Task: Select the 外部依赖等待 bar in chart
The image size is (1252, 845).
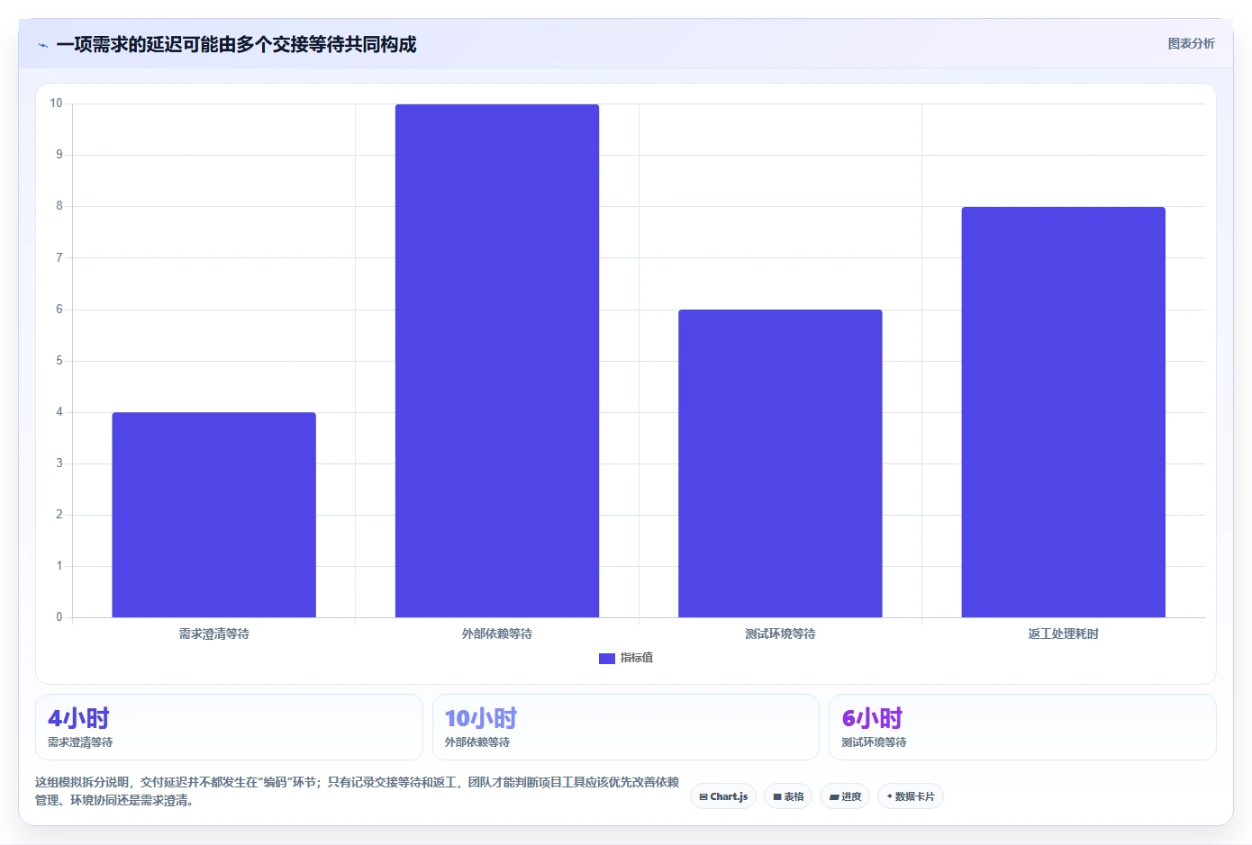Action: tap(497, 361)
